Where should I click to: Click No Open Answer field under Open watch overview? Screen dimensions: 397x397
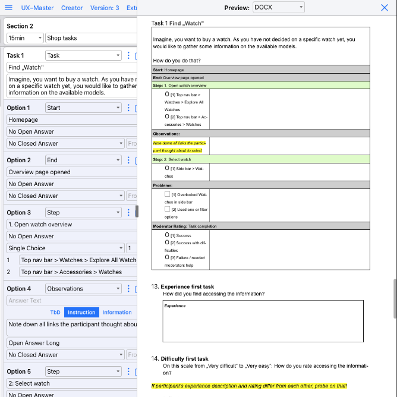pyautogui.click(x=72, y=236)
